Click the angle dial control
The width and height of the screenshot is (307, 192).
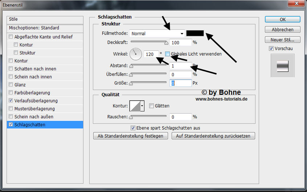pos(135,54)
